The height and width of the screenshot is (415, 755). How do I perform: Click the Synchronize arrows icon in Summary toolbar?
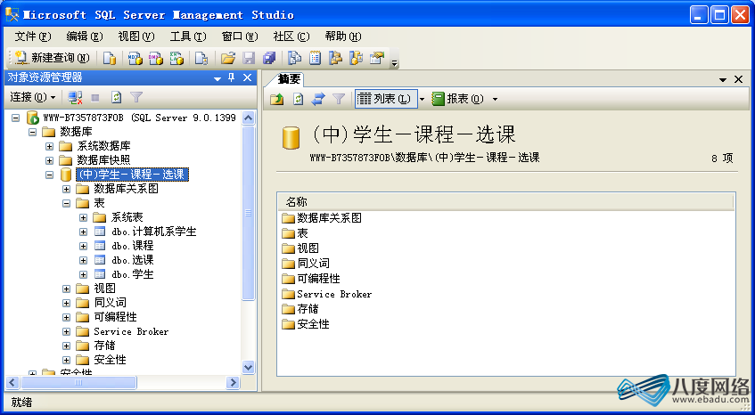pyautogui.click(x=318, y=99)
